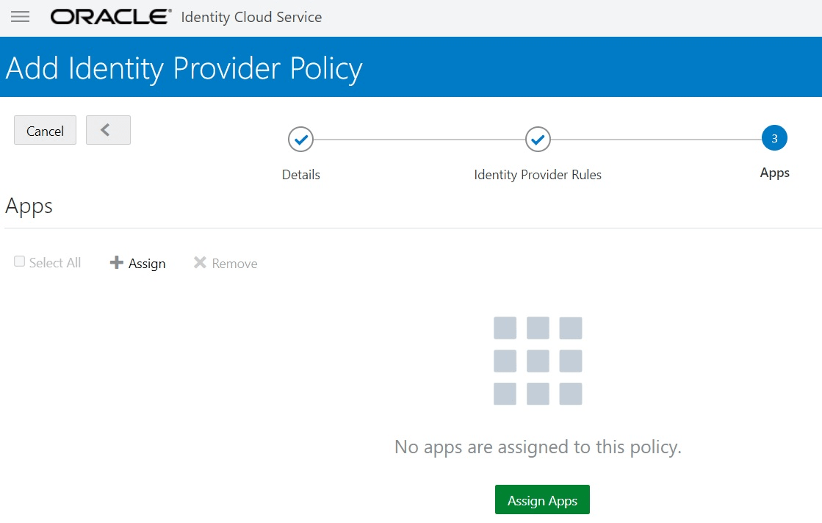Click the Details step checkmark circle
Viewport: 822px width, 523px height.
tap(300, 139)
